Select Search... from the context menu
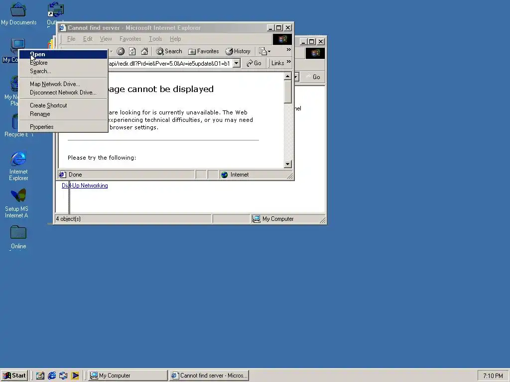The image size is (510, 382). (x=63, y=71)
